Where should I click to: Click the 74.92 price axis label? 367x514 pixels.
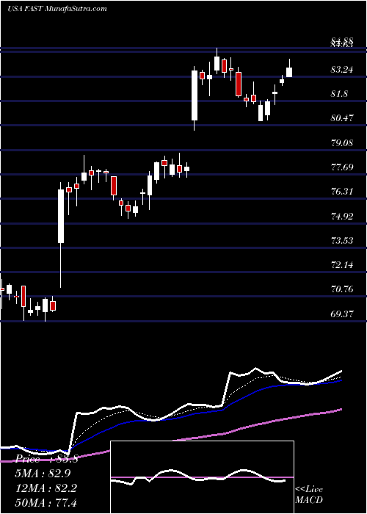click(x=342, y=216)
